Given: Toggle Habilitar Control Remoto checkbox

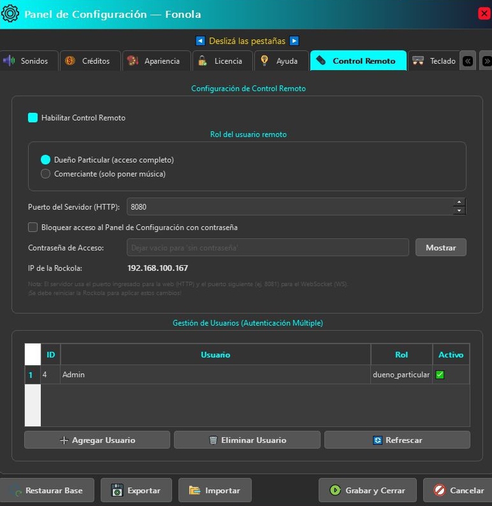Looking at the screenshot, I should pyautogui.click(x=33, y=117).
